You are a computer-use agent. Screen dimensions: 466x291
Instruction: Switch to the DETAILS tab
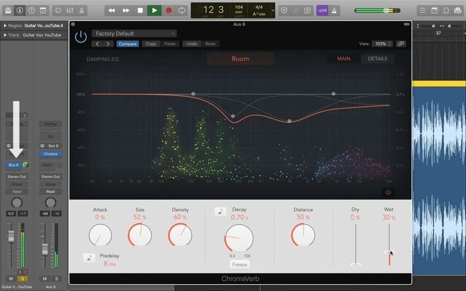click(378, 59)
